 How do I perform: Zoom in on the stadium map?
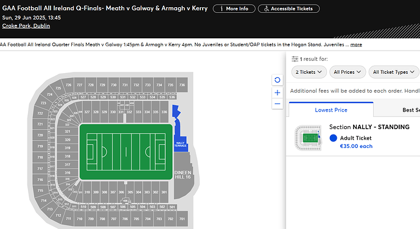[x=277, y=93]
